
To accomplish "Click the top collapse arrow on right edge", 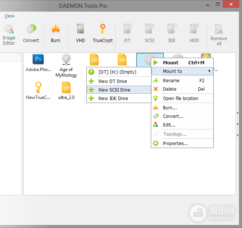I will coord(238,113).
